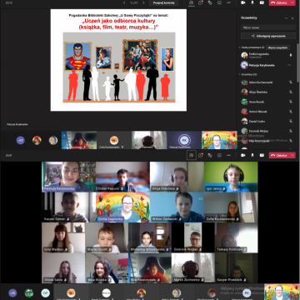Toggle microphone in the gallery-view meeting toolbar
The image size is (300, 300).
click(x=252, y=155)
